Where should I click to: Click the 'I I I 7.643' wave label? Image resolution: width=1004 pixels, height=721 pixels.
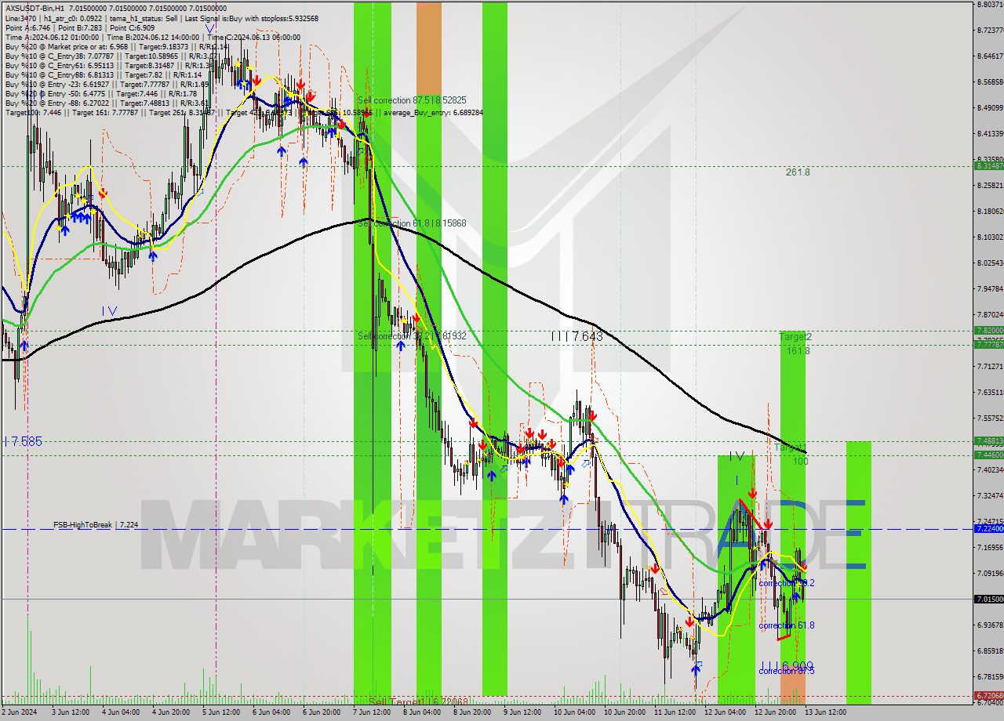tap(577, 336)
